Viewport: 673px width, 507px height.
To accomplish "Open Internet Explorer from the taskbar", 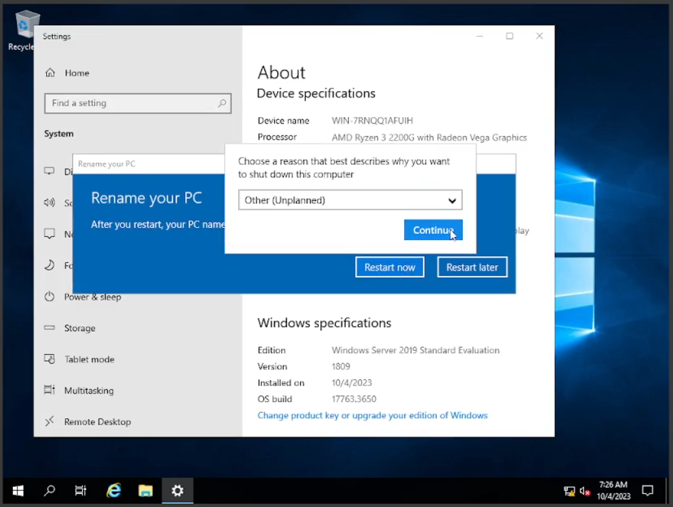I will [x=114, y=490].
